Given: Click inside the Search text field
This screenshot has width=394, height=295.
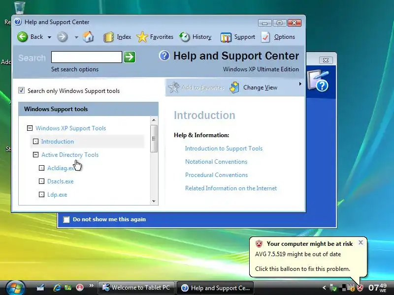Looking at the screenshot, I should click(87, 57).
